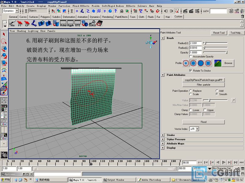Click the Rotate tool in toolbox
This screenshot has width=245, height=183.
(4, 56)
